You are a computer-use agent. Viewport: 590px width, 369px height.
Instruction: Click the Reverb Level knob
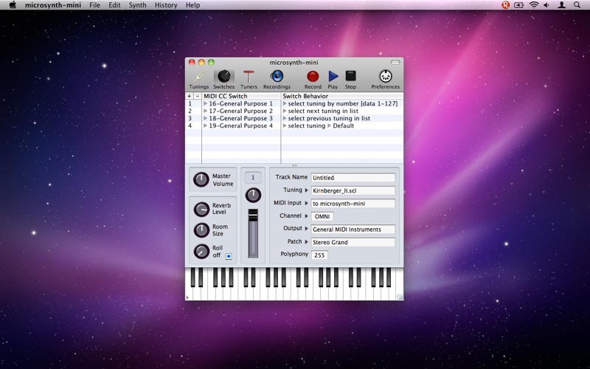(201, 209)
